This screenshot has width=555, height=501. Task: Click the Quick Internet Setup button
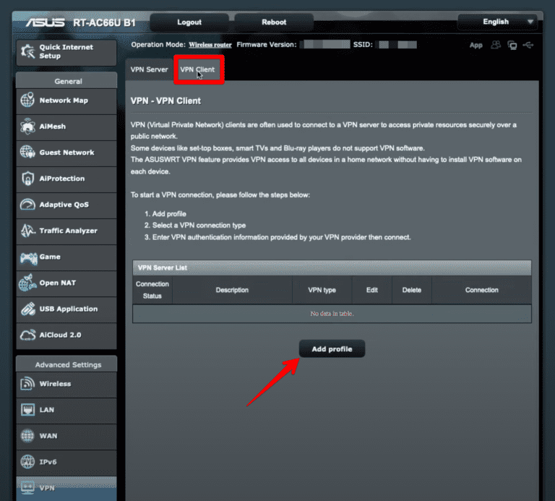(x=66, y=52)
